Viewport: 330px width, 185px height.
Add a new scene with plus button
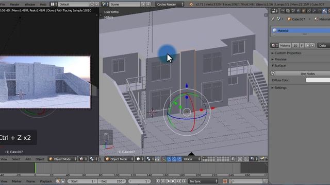[x=143, y=4]
